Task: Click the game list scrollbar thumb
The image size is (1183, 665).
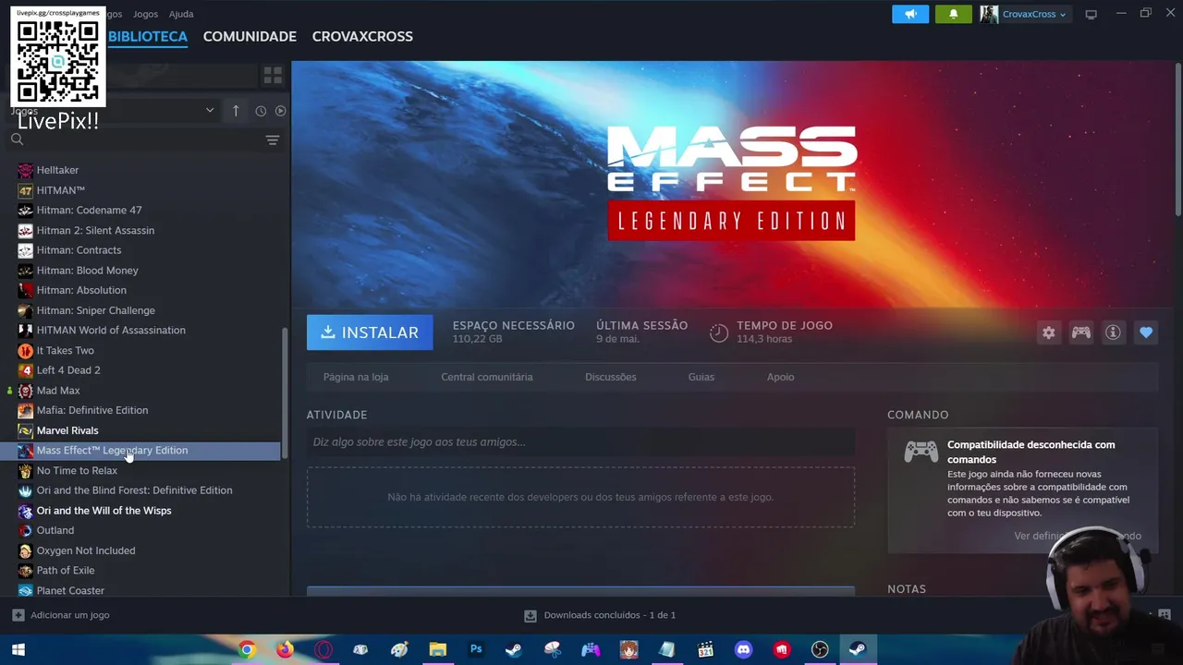Action: 285,393
